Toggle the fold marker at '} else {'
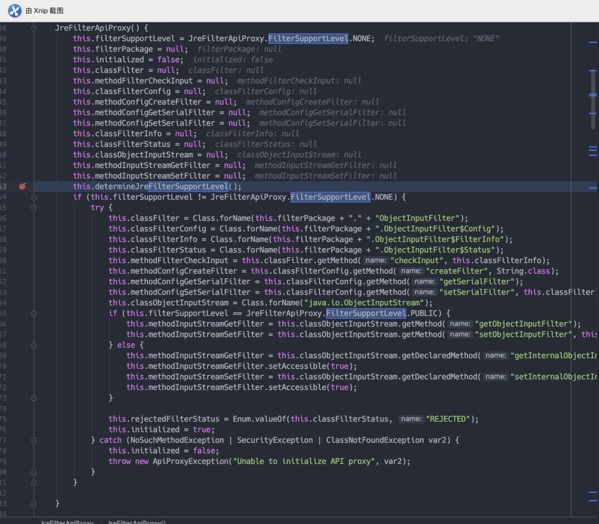 coord(34,345)
